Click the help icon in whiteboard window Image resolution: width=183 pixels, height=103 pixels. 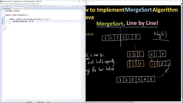coord(182,4)
